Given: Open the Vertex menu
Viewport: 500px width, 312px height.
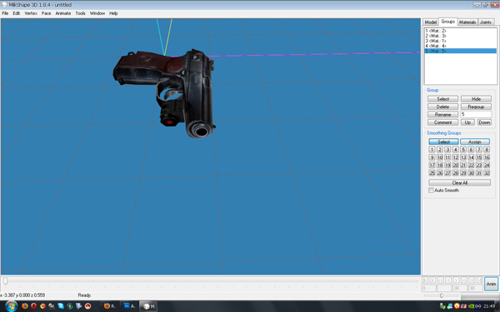Looking at the screenshot, I should coord(31,13).
